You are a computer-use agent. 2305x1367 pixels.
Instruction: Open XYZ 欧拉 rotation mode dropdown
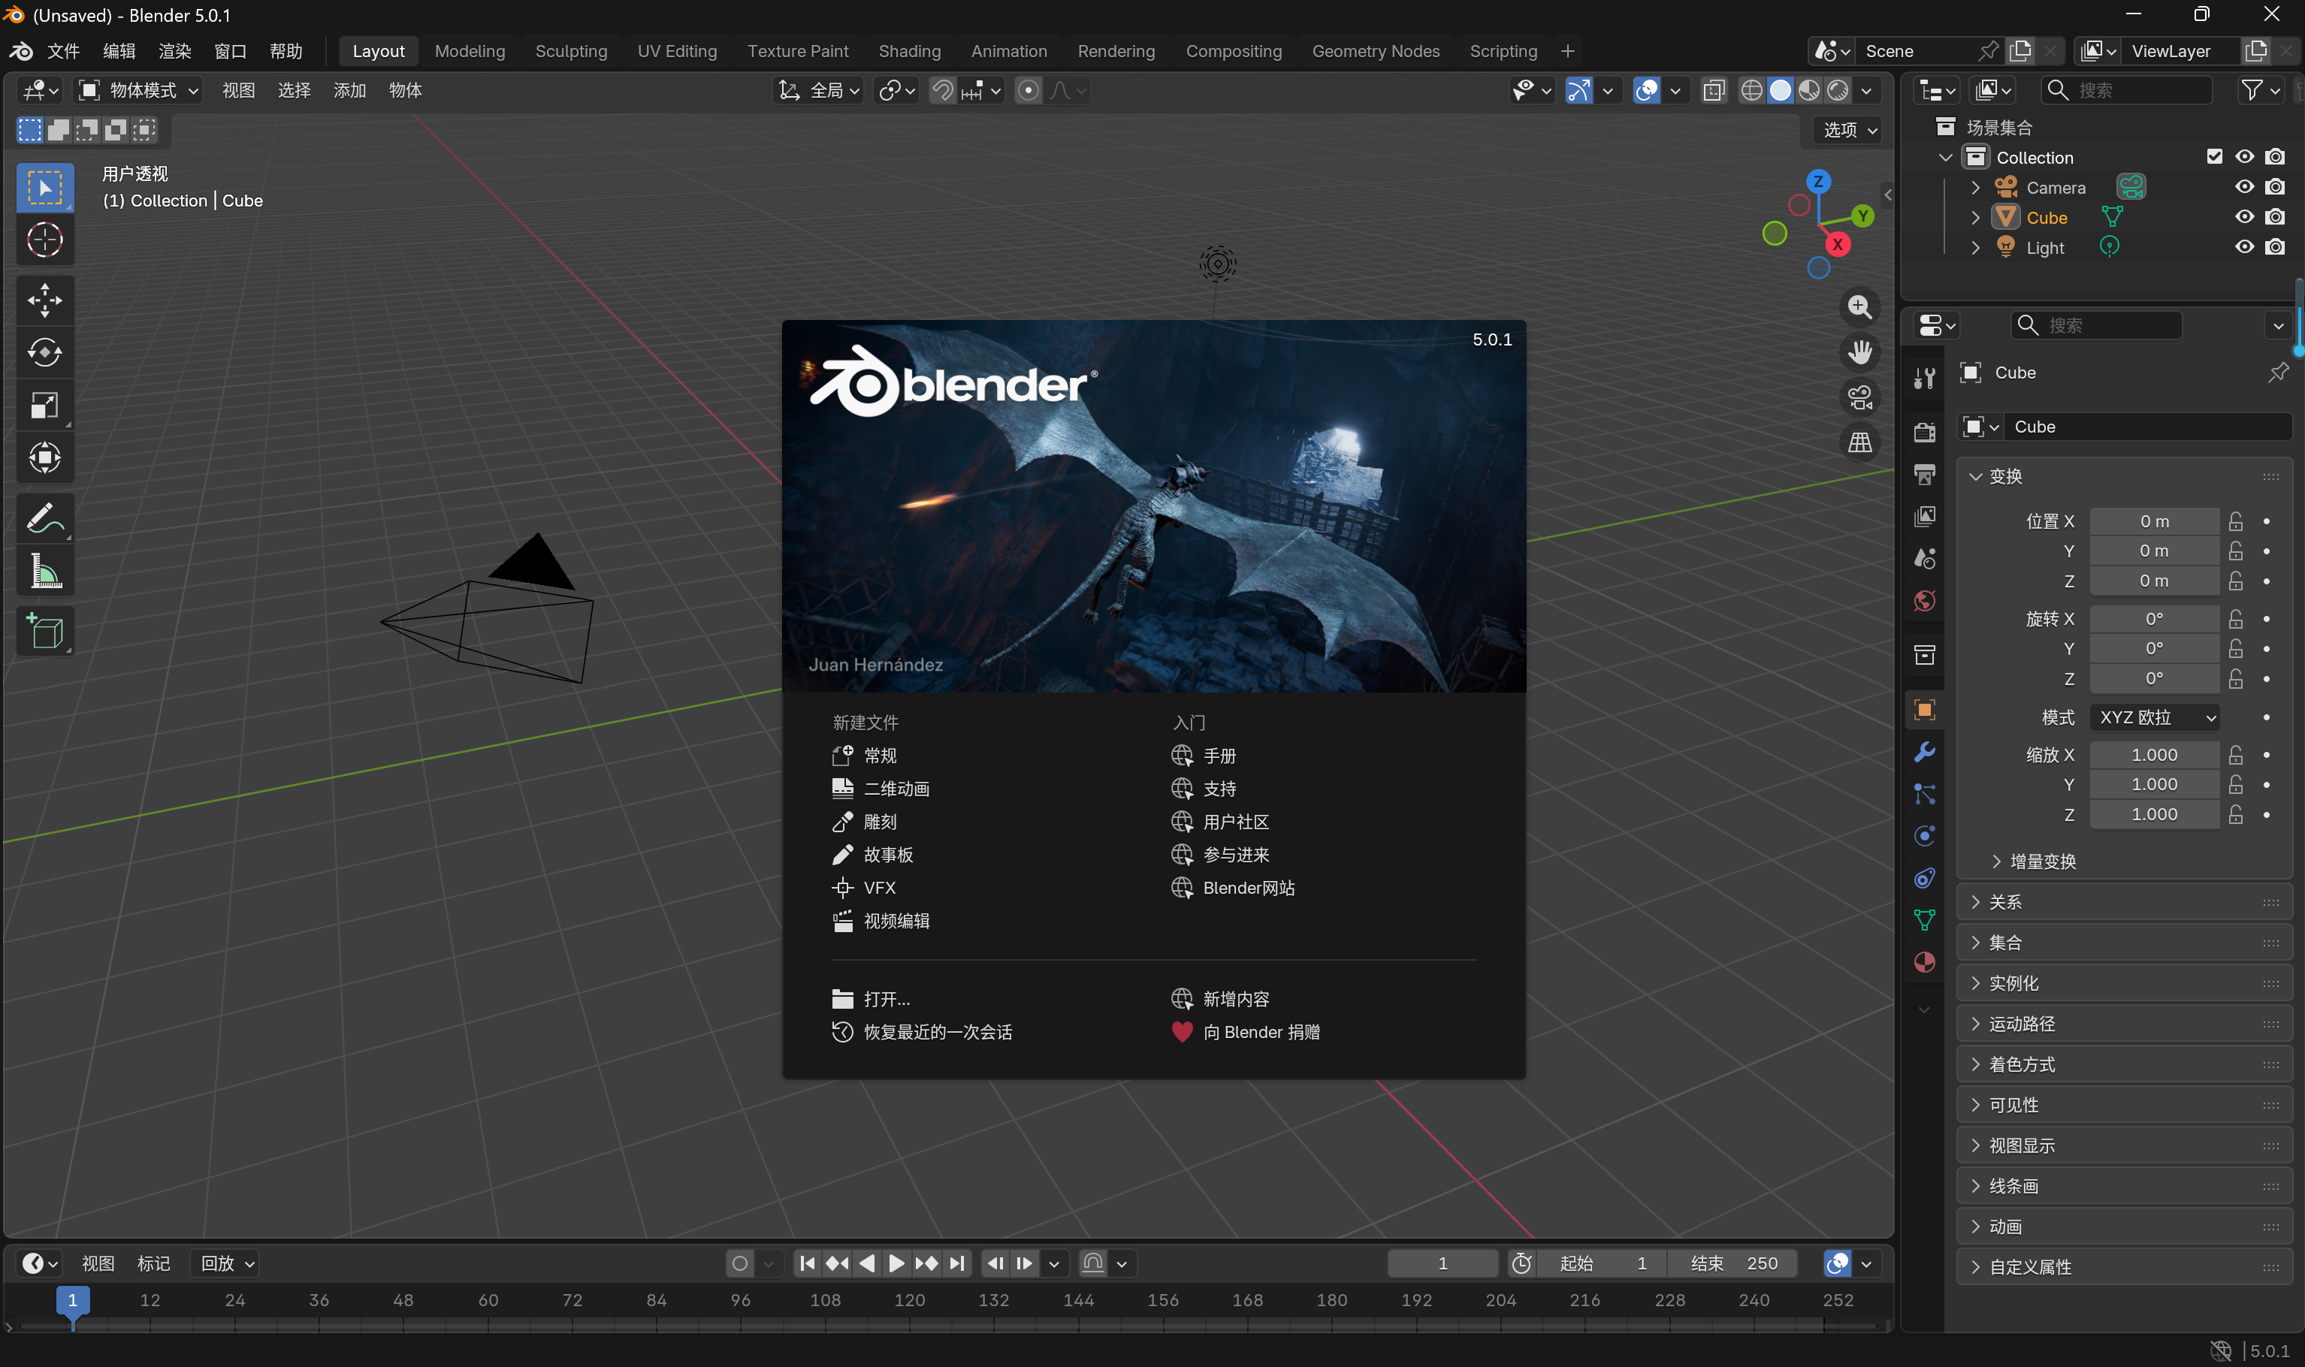[x=2154, y=717]
